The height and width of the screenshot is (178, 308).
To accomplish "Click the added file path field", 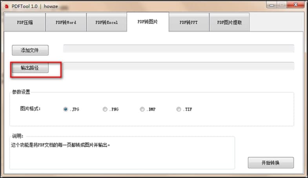I will (179, 49).
